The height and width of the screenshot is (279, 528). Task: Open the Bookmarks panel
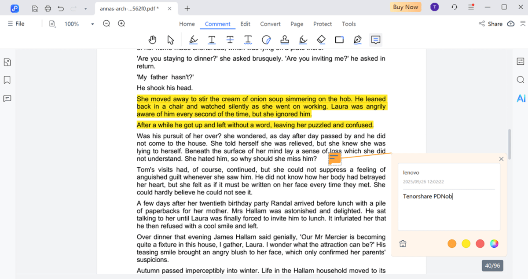coord(7,80)
